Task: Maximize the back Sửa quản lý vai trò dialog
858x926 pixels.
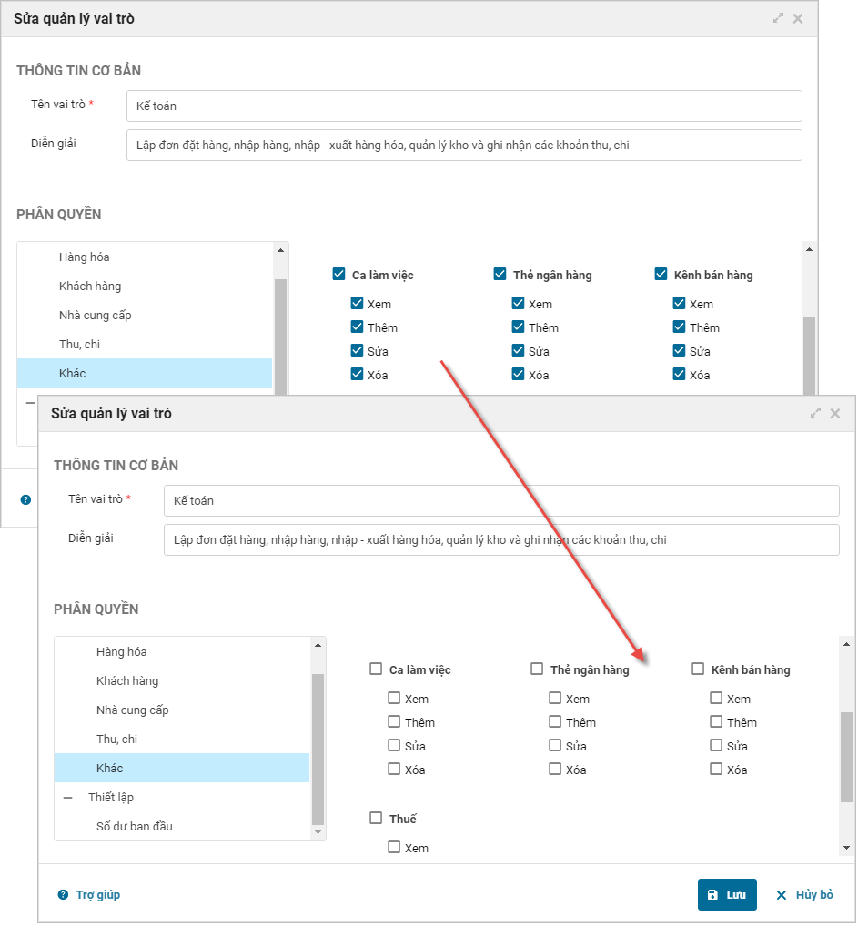Action: coord(778,18)
